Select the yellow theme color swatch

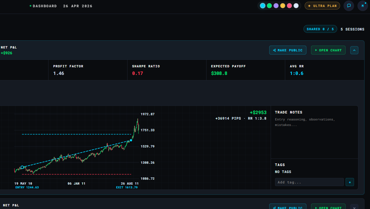coord(283,6)
